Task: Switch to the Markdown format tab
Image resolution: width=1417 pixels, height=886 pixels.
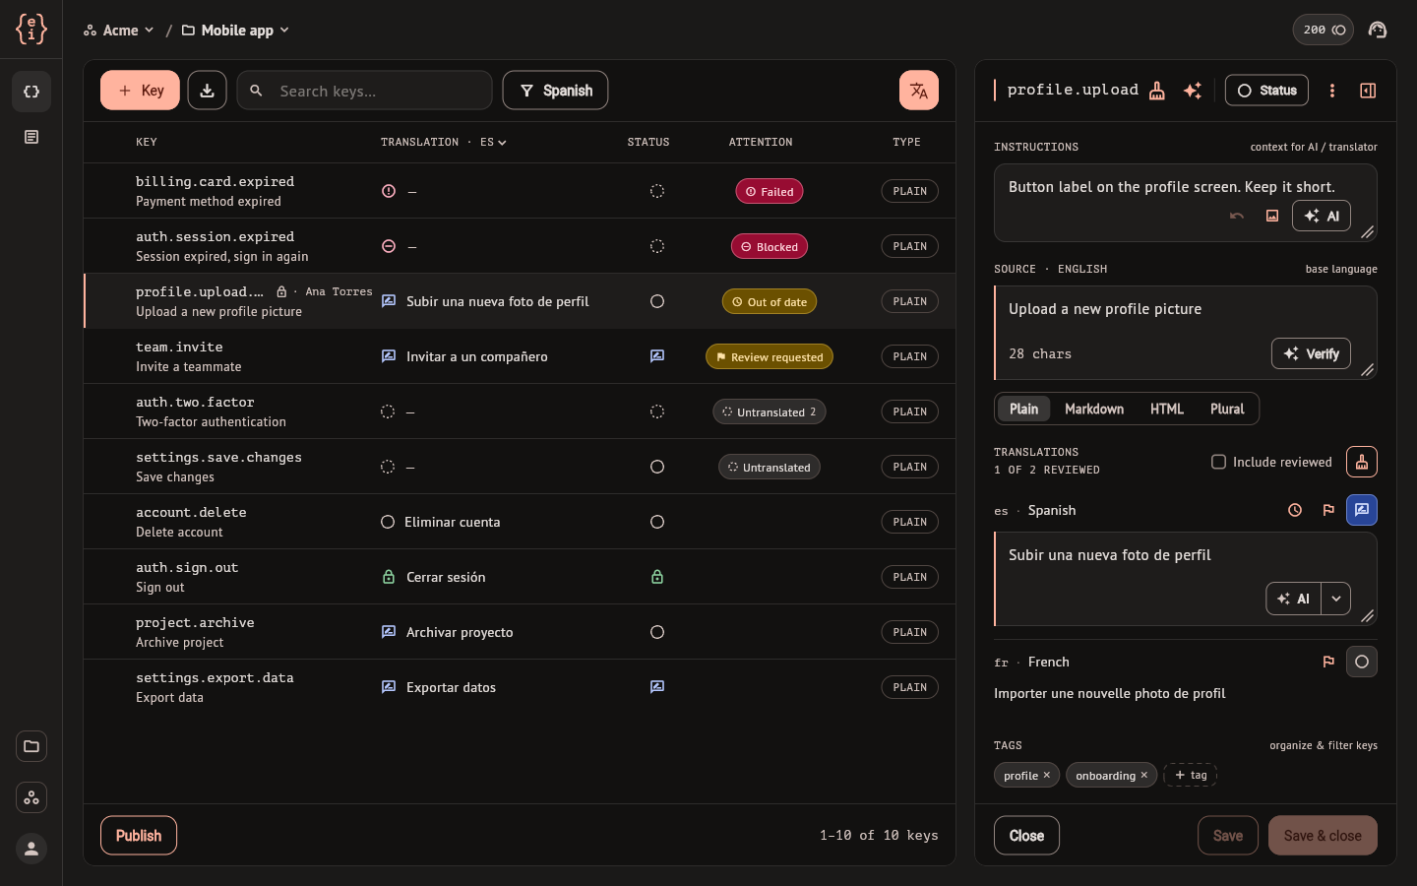Action: tap(1094, 409)
